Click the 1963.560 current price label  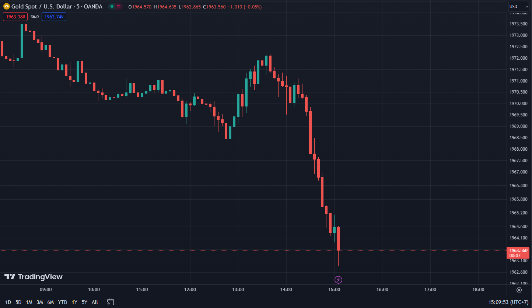tap(518, 251)
